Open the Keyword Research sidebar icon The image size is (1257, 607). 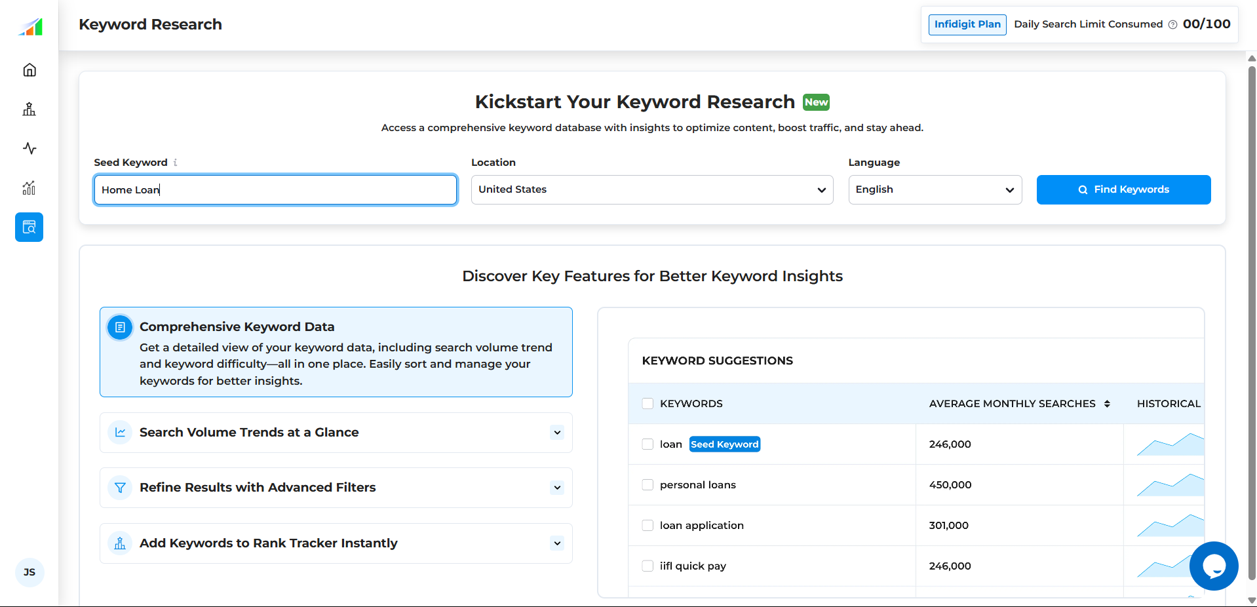[29, 227]
